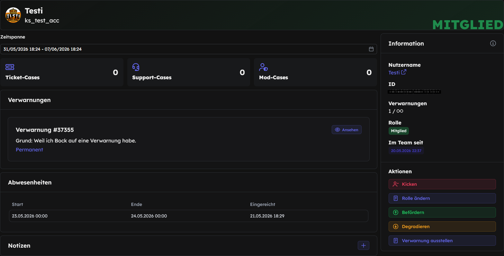The width and height of the screenshot is (504, 256).
Task: Click the Mod-Cases user shield icon
Action: click(263, 67)
